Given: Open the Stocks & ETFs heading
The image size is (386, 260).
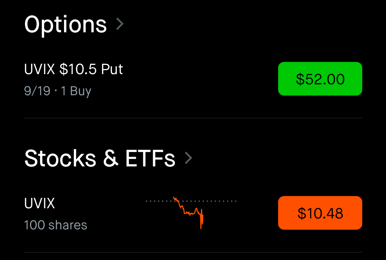Looking at the screenshot, I should [100, 158].
